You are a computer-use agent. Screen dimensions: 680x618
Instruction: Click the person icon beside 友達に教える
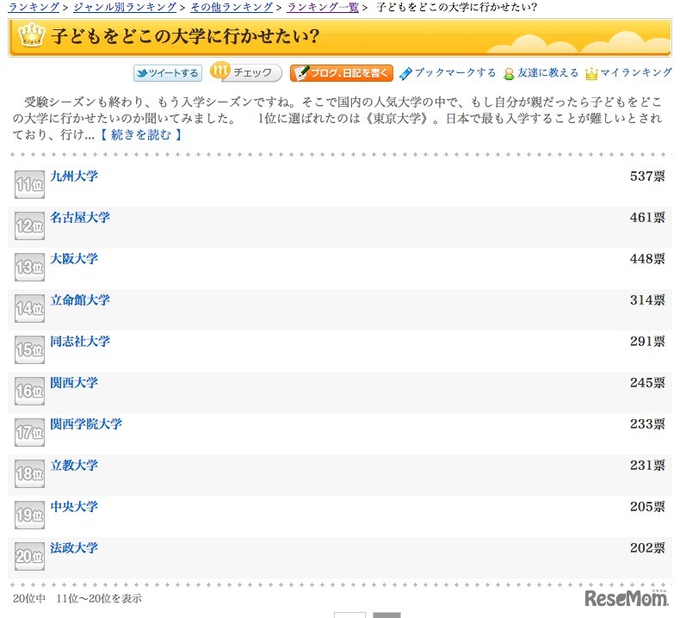tap(509, 74)
